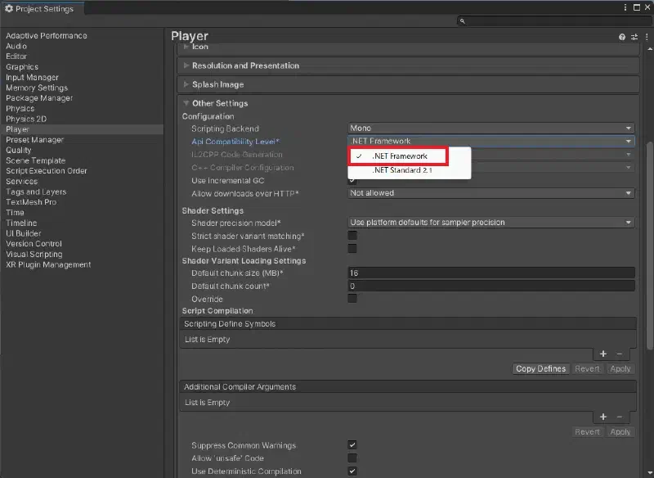Enable Strict shader variant matching checkbox
Viewport: 654px width, 478px height.
point(352,236)
